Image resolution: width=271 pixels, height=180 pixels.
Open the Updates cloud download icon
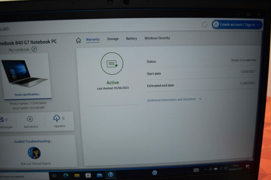pos(57,118)
